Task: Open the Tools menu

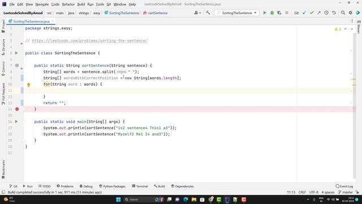Action: click(100, 4)
